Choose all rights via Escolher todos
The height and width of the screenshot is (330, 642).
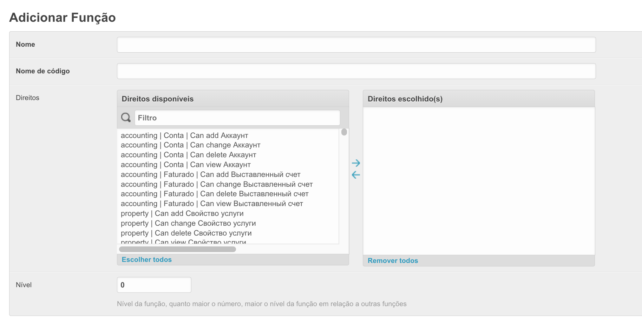pos(146,260)
